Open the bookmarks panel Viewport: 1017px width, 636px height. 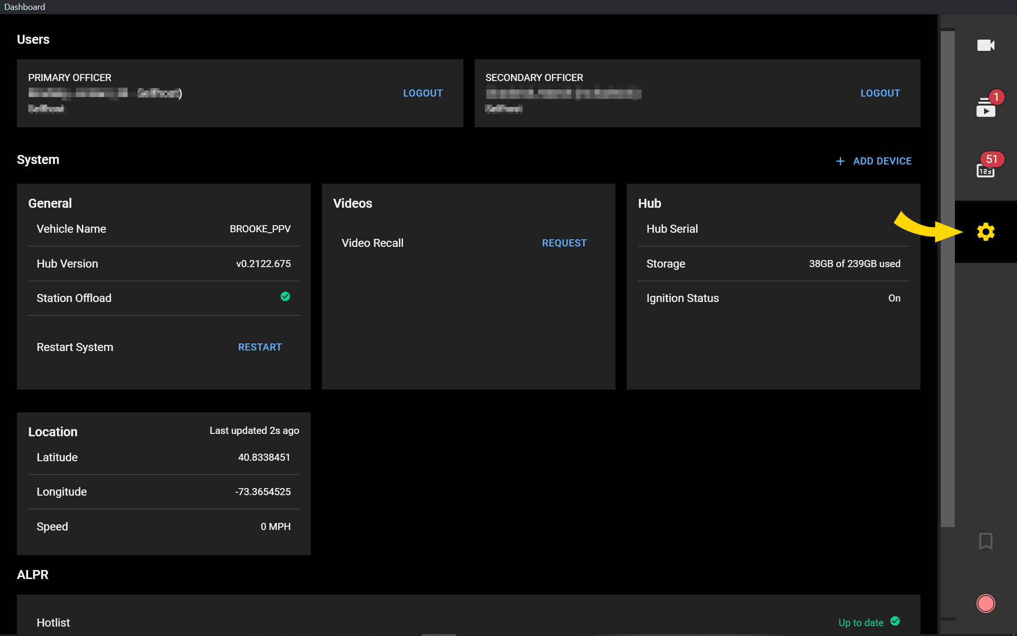click(985, 541)
